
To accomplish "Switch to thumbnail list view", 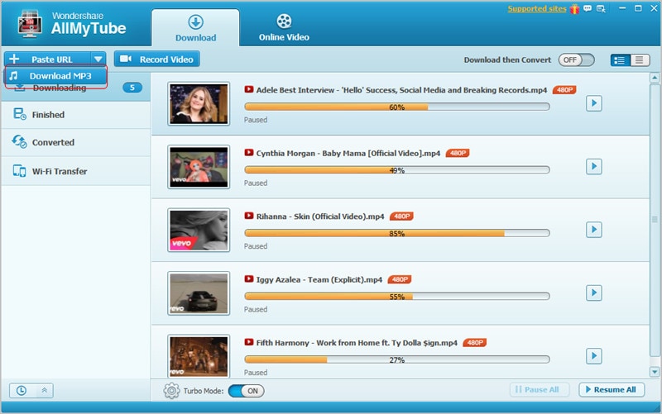I will click(x=620, y=59).
